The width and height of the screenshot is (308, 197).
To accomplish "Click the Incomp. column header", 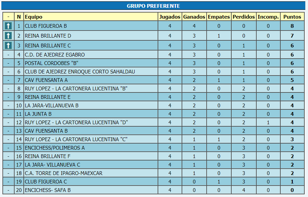I will pos(268,17).
